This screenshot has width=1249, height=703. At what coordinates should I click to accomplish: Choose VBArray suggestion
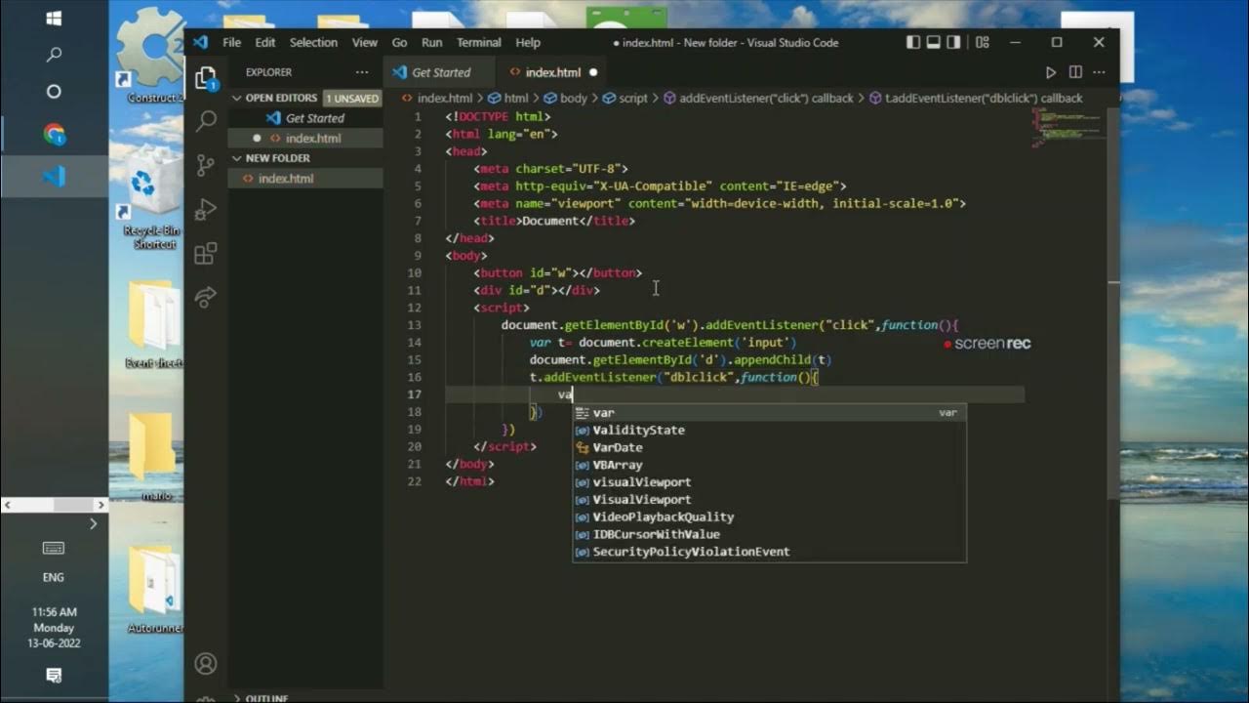pyautogui.click(x=769, y=465)
